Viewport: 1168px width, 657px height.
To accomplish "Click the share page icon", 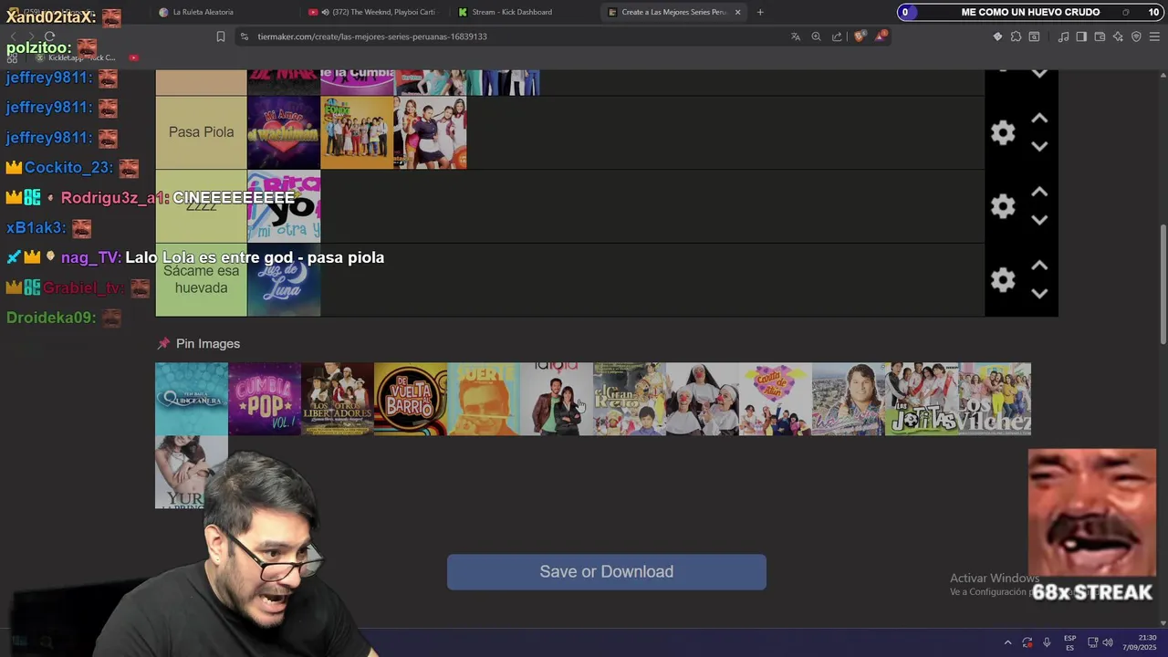I will click(838, 36).
